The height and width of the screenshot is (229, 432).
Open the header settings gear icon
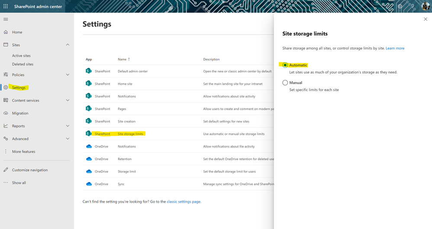pos(400,6)
